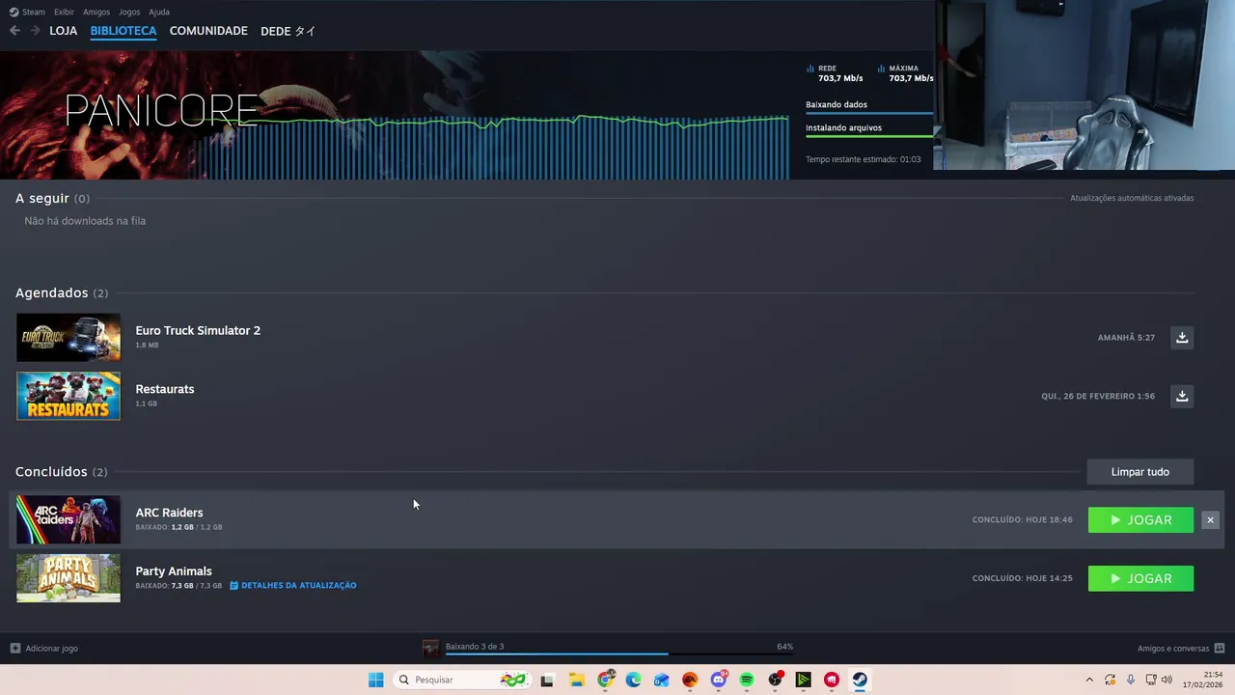Select the Euro Truck Simulator 2 title

click(x=198, y=330)
